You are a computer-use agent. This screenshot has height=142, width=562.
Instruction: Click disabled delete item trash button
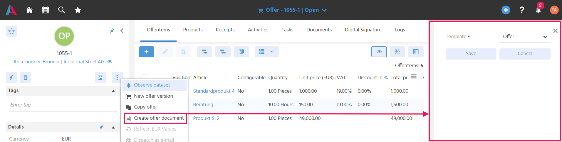click(183, 52)
